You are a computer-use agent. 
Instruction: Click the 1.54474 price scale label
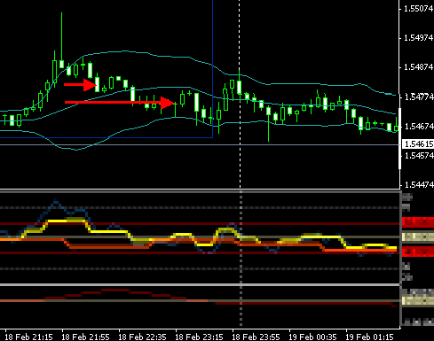click(x=418, y=185)
